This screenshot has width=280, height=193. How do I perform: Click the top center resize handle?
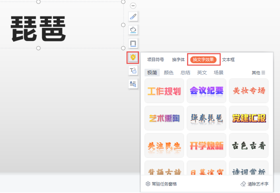tap(38, 2)
